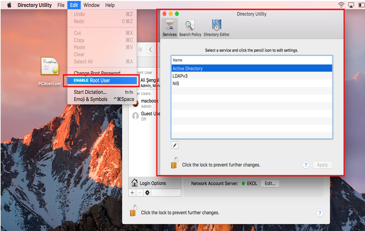Click the Wi-Fi status icon
The width and height of the screenshot is (365, 231).
tap(341, 5)
